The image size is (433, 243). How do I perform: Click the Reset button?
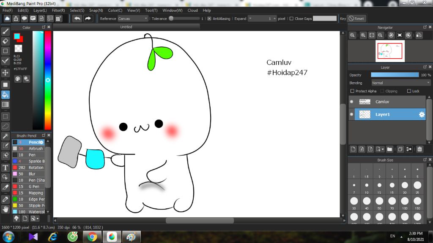[x=356, y=19]
